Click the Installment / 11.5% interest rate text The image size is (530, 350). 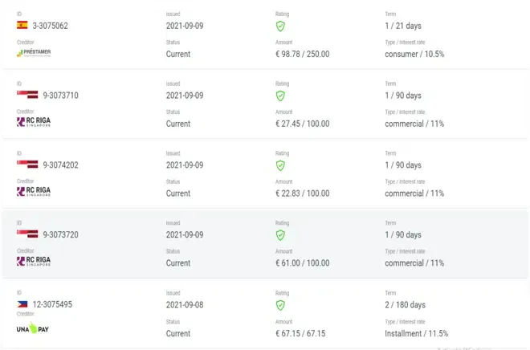tap(416, 333)
